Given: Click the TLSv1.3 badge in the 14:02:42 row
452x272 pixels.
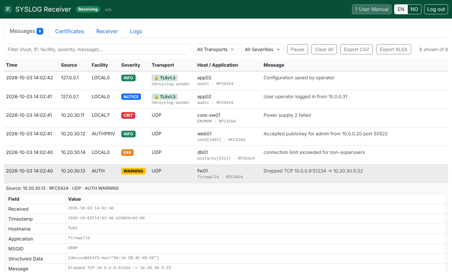Looking at the screenshot, I should pos(165,78).
